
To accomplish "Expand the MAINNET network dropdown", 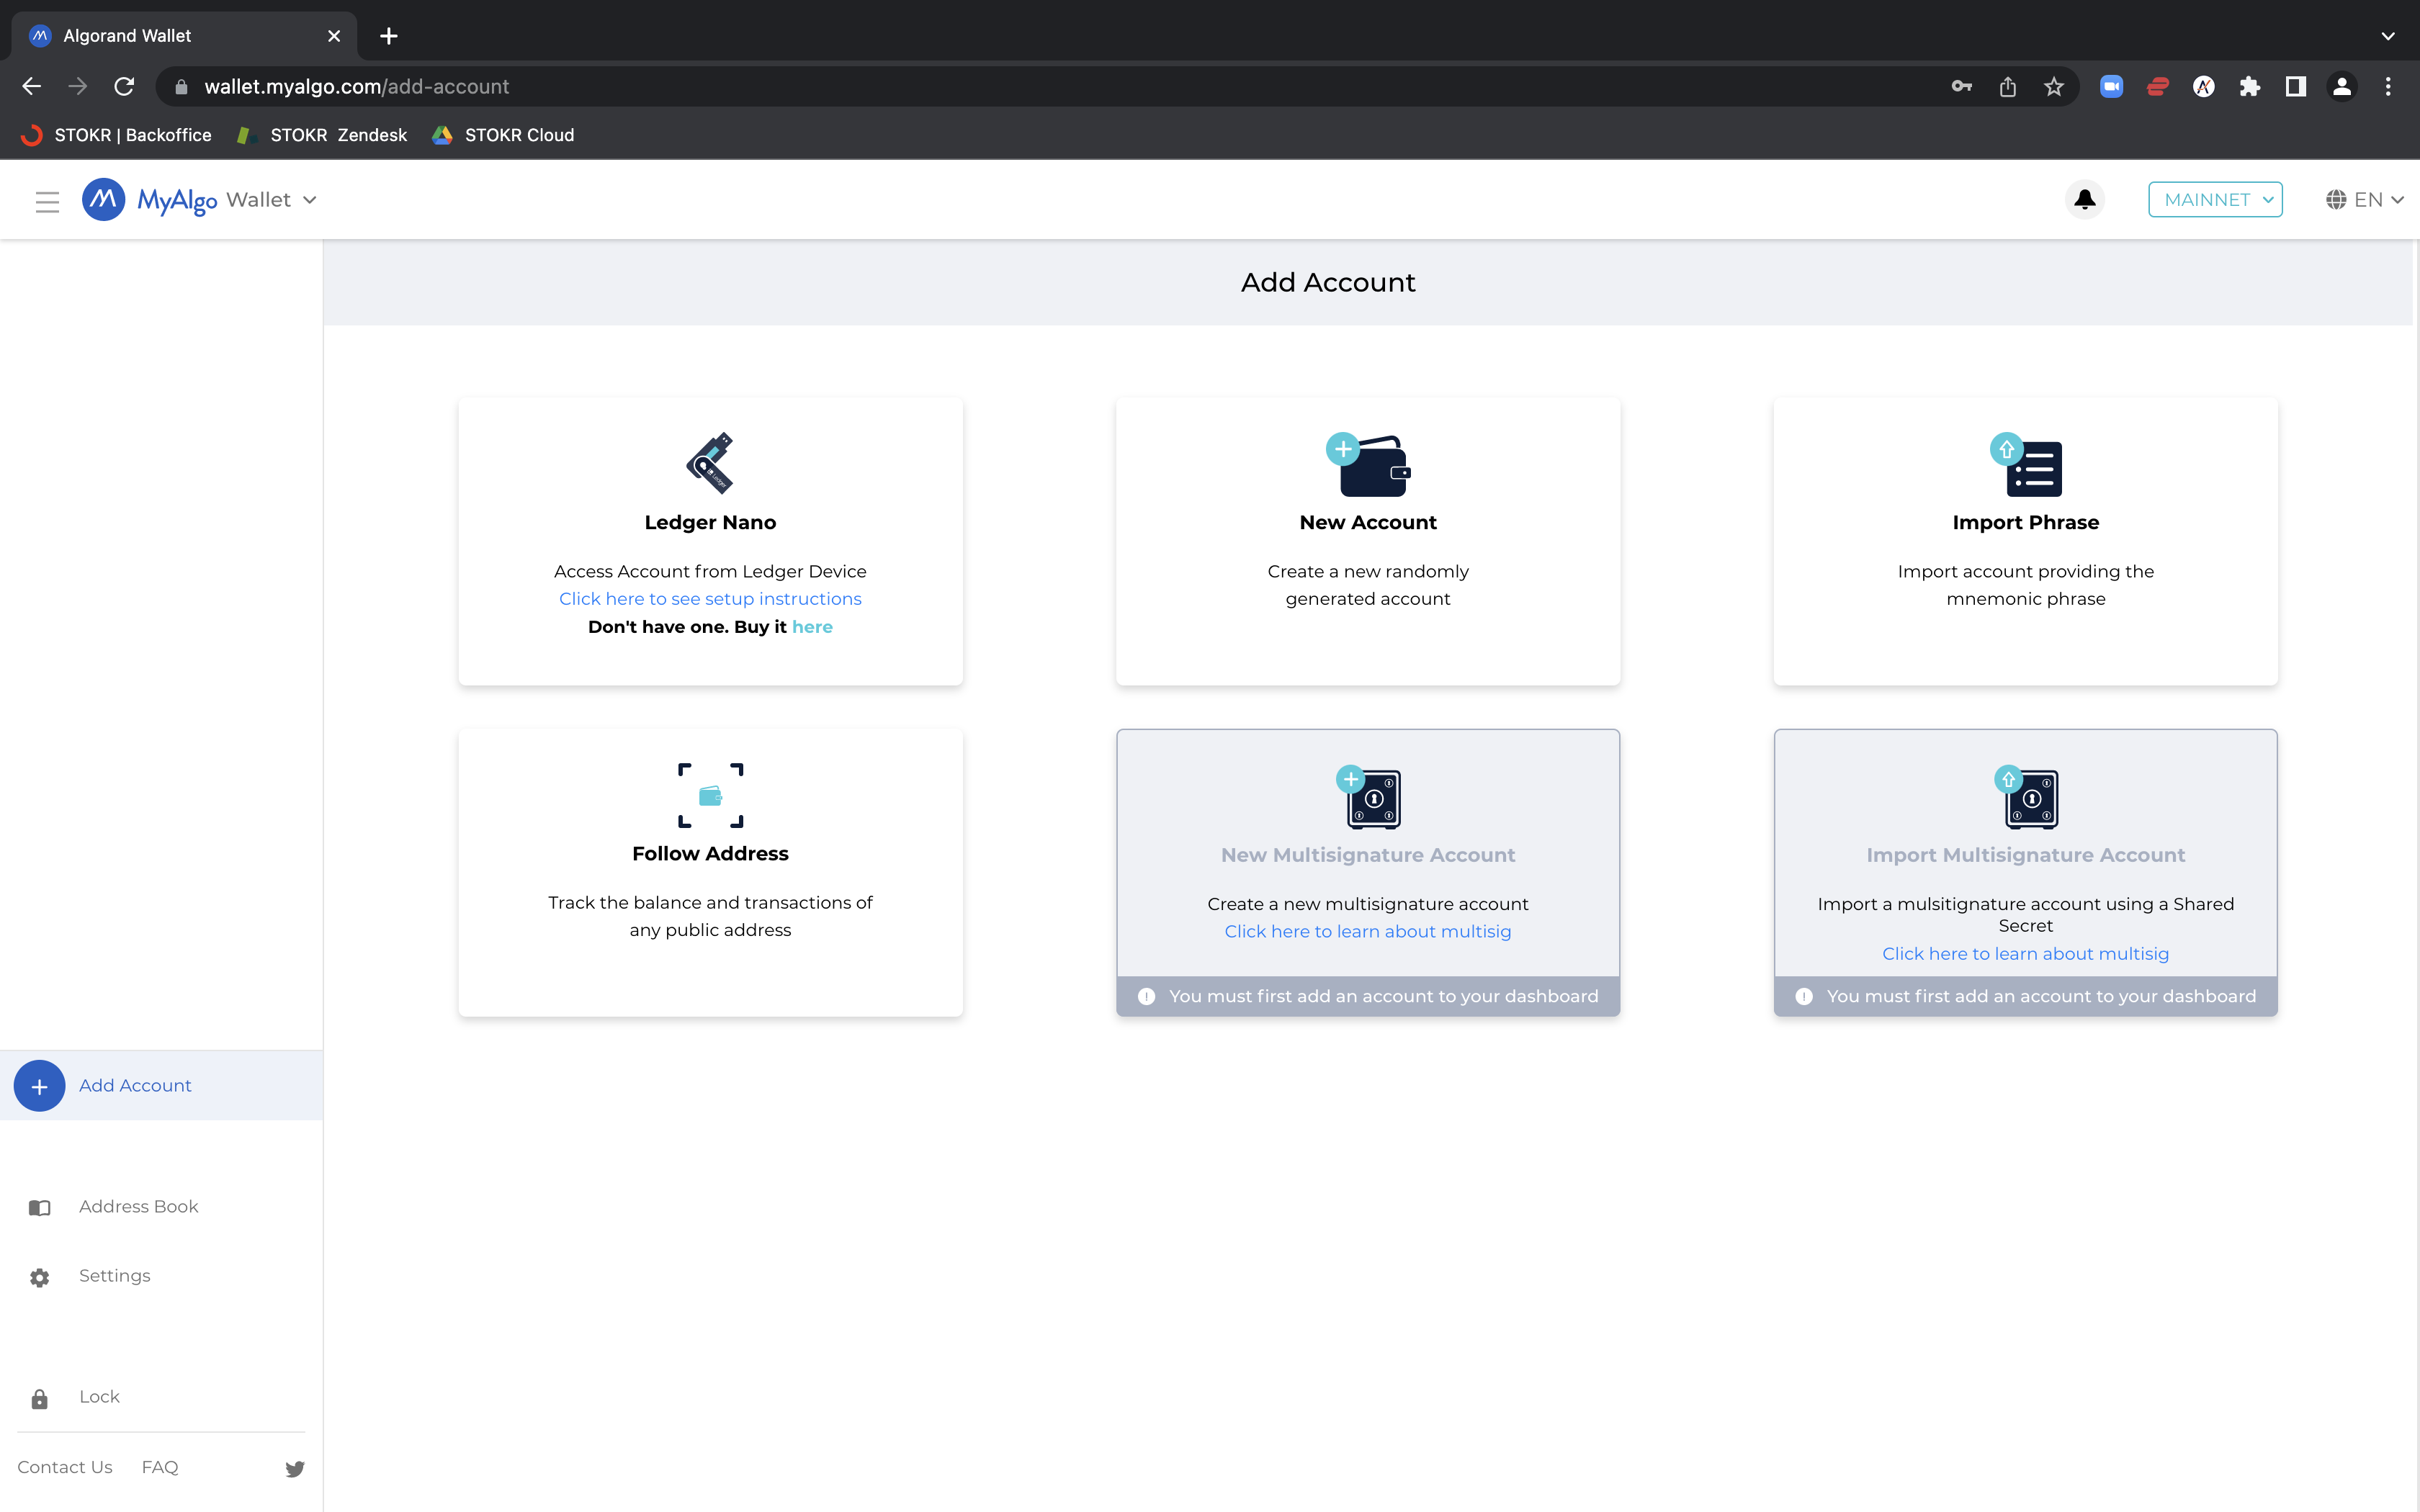I will click(2215, 199).
